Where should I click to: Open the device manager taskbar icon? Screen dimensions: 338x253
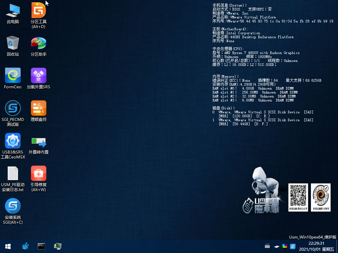click(x=57, y=246)
